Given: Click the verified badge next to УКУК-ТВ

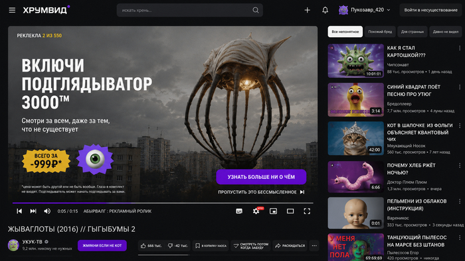Looking at the screenshot, I should click(x=46, y=242).
